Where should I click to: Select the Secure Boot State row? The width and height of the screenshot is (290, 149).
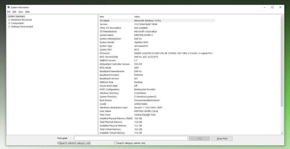click(157, 86)
